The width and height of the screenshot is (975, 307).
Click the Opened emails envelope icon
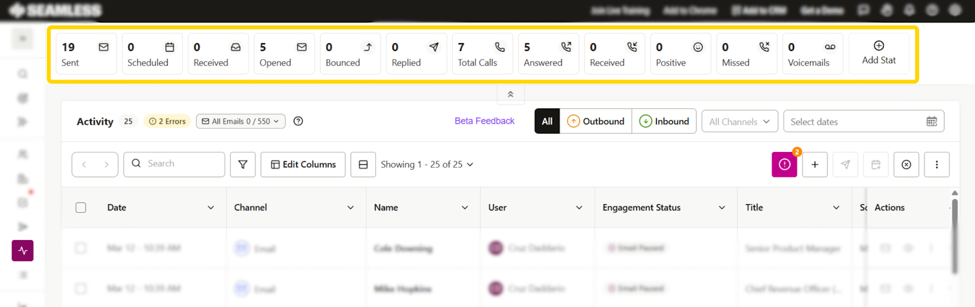click(302, 47)
